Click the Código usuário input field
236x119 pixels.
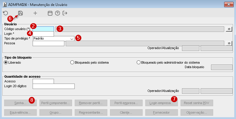tap(43, 29)
